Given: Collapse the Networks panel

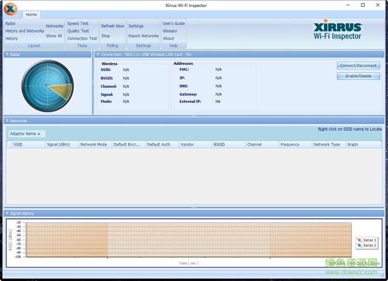Looking at the screenshot, I should coord(7,120).
